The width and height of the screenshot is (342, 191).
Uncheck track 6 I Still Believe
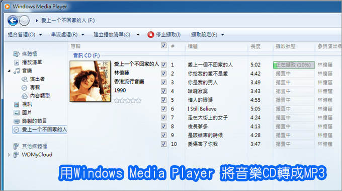pyautogui.click(x=163, y=109)
